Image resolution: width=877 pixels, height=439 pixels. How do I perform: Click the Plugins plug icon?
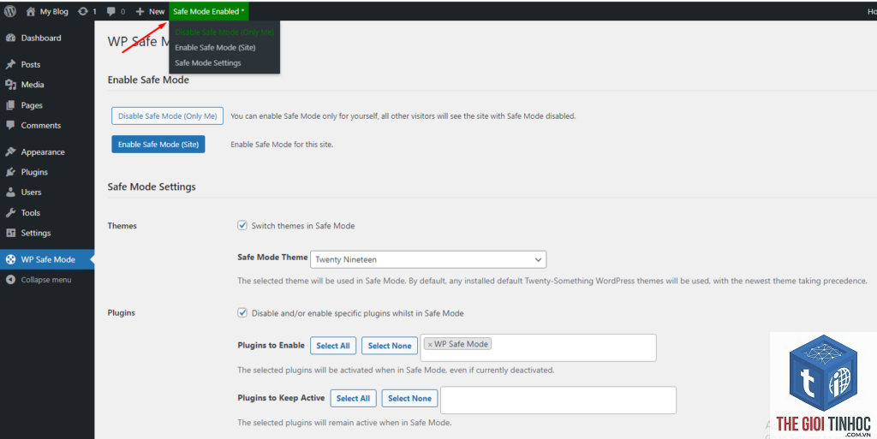click(x=10, y=172)
